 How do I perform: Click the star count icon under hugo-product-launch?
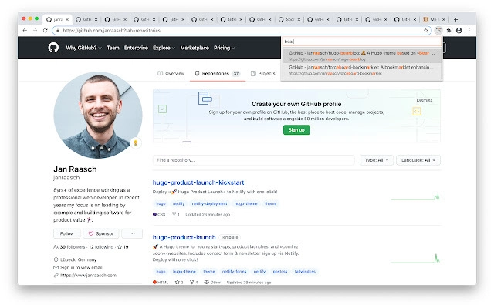coord(177,283)
